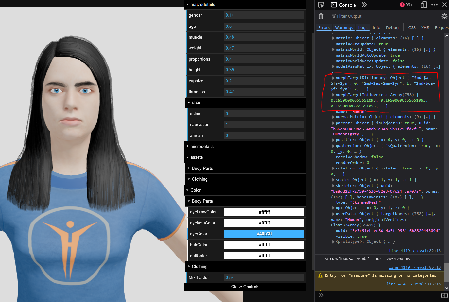
Task: Click the asian race value field
Action: pos(264,114)
